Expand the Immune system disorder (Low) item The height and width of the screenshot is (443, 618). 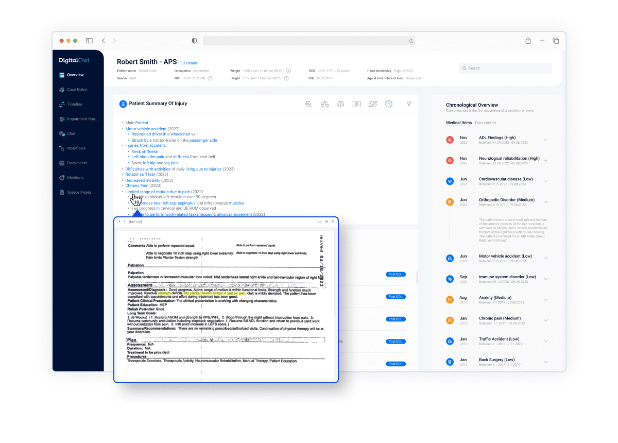coord(546,279)
